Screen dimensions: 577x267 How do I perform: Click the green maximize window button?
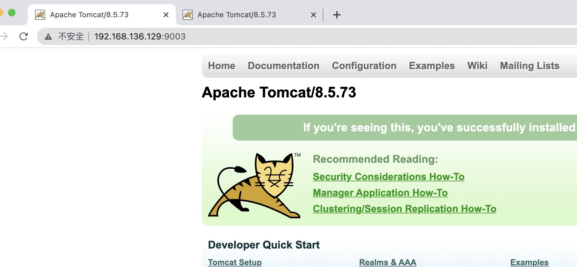click(x=12, y=13)
